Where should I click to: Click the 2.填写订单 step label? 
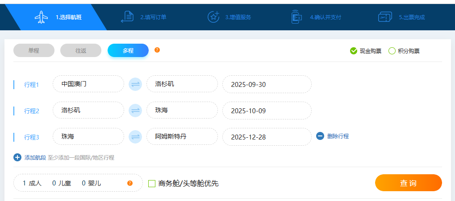(154, 17)
